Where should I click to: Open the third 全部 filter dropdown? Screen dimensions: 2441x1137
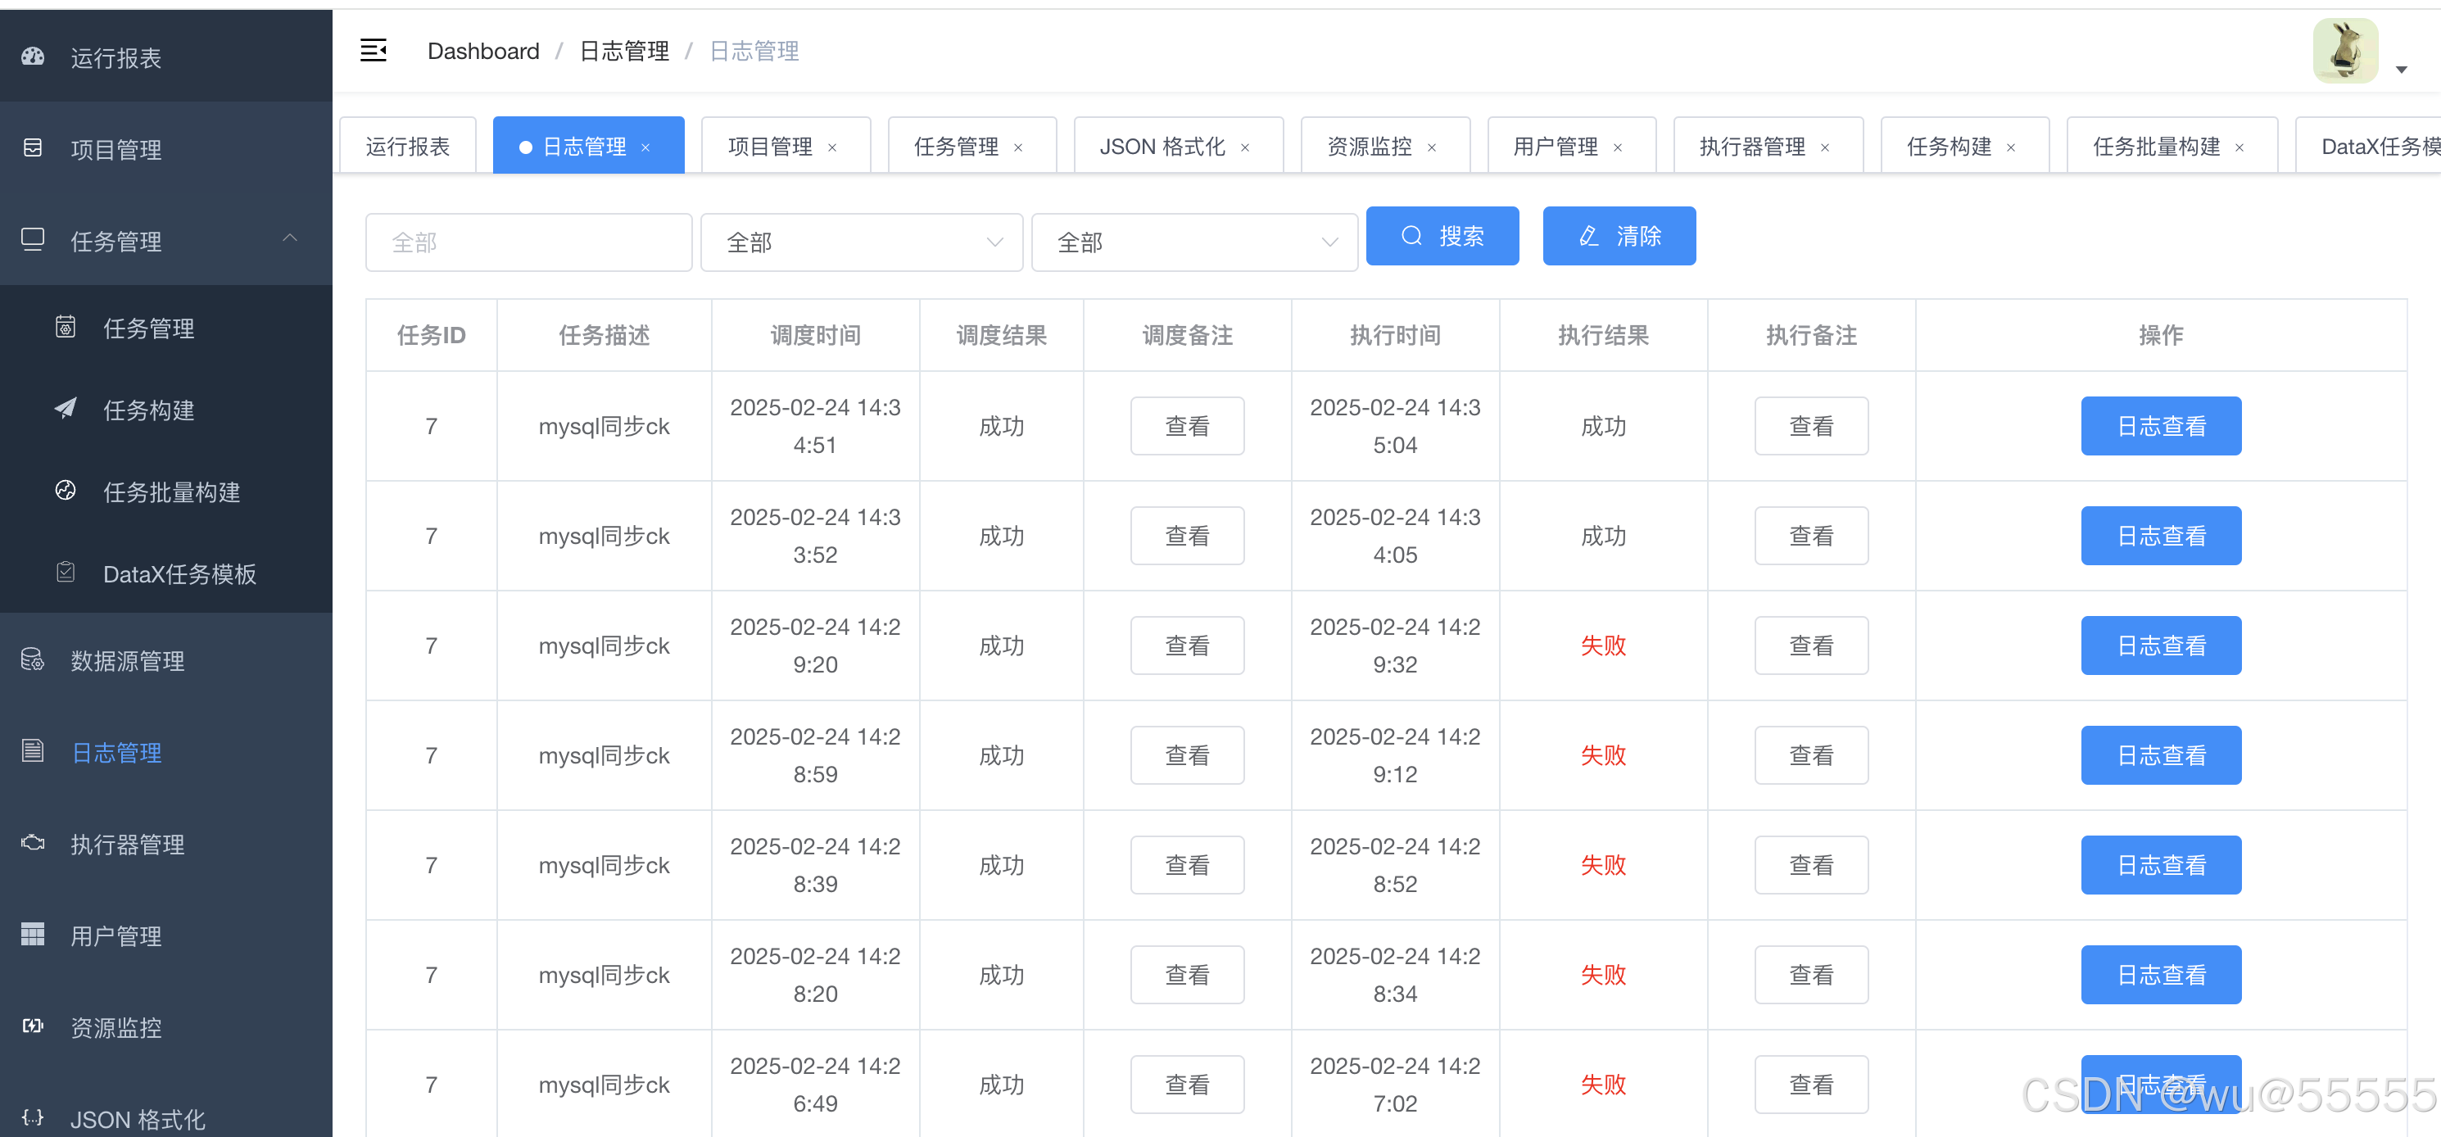1194,242
